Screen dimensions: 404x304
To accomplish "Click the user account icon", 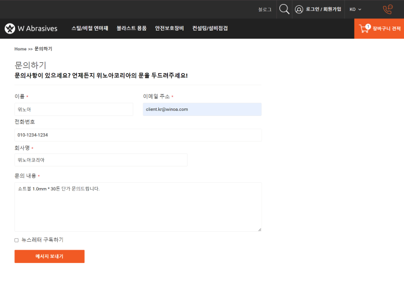I will tap(299, 9).
